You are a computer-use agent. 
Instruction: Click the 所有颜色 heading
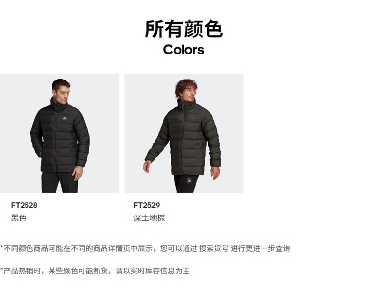(x=184, y=29)
